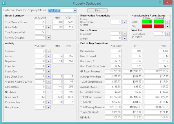Open Clean housekeeping rooms detail arrow
Screen dimensions: 174x124
[x=167, y=22]
